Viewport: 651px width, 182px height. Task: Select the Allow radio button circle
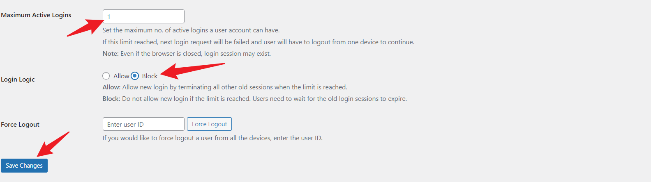[106, 76]
